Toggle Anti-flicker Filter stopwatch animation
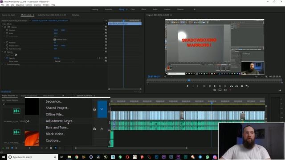The image size is (285, 160). pos(7,48)
